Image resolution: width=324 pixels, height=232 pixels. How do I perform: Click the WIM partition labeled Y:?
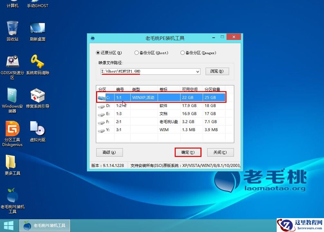(161, 130)
